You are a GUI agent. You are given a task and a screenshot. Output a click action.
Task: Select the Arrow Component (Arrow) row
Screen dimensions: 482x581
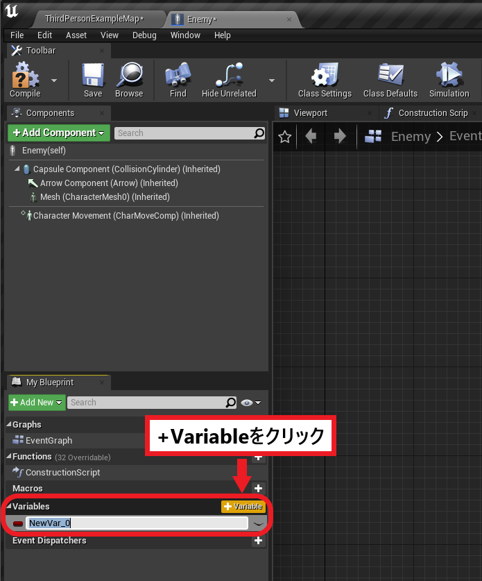pyautogui.click(x=109, y=183)
